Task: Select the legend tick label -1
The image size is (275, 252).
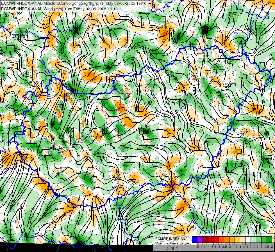Action: tap(240, 247)
